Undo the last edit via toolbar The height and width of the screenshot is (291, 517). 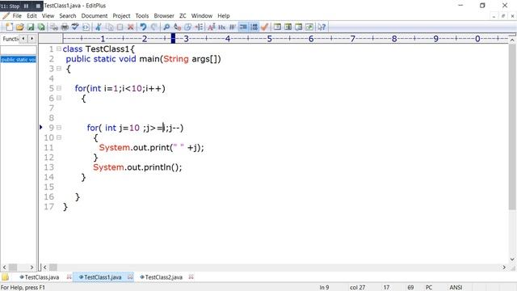point(143,27)
